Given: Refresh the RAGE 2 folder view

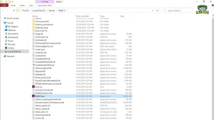Looking at the screenshot, I should pyautogui.click(x=157, y=11).
